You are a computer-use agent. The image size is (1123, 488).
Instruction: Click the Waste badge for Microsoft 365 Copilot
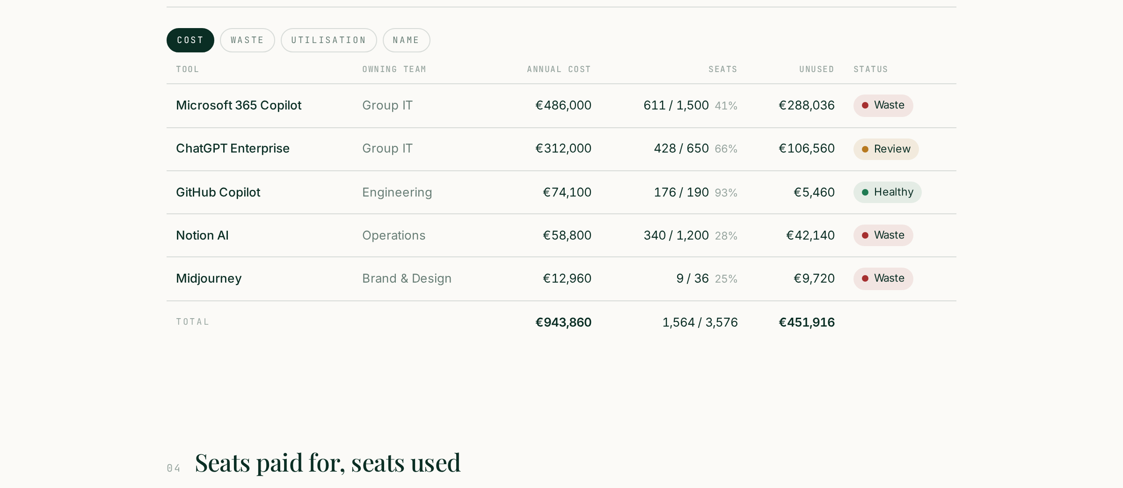883,105
